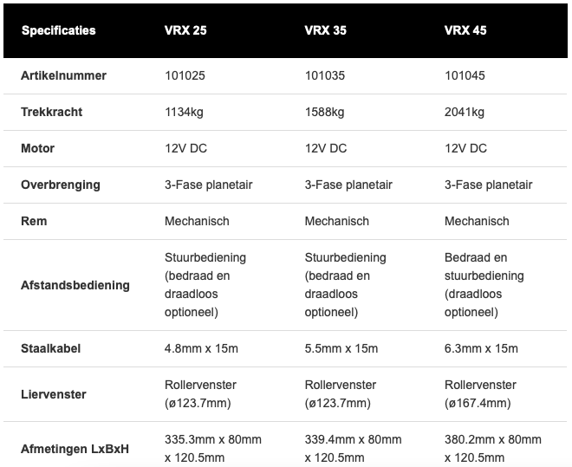The width and height of the screenshot is (572, 467).
Task: Click the Rem row label
Action: pyautogui.click(x=33, y=221)
